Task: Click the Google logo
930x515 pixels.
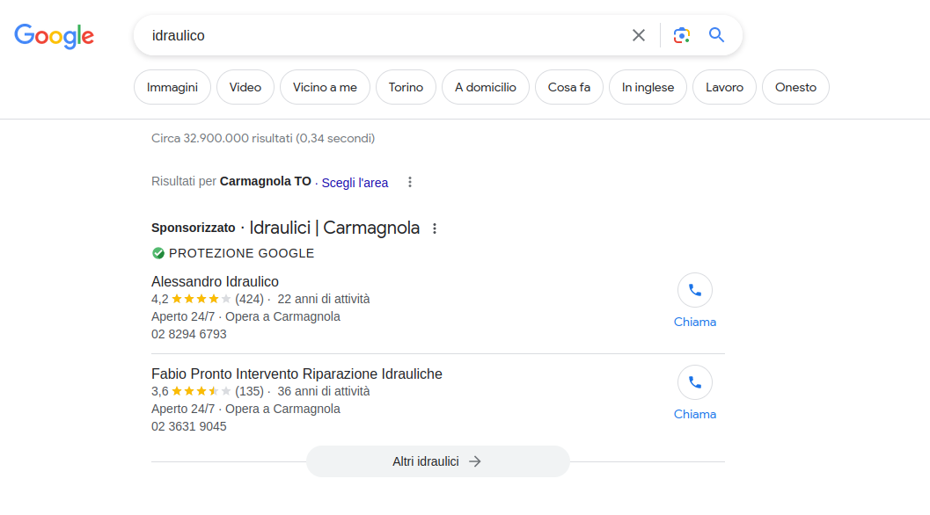Action: pos(54,36)
